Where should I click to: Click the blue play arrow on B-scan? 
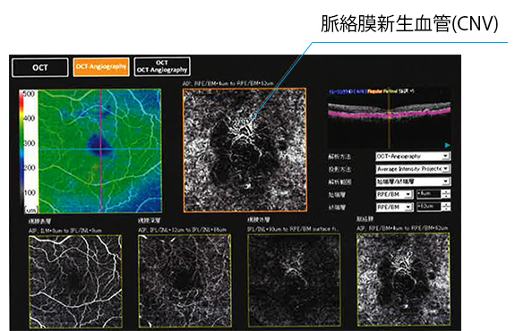coord(447,145)
